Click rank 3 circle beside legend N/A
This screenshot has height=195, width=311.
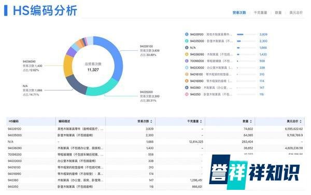187,48
